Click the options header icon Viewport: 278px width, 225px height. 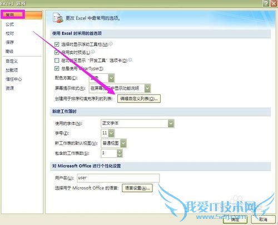[x=58, y=18]
